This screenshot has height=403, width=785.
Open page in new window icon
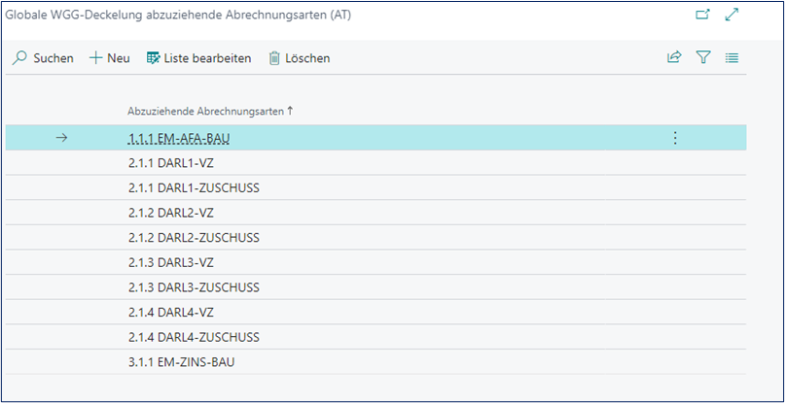[703, 16]
